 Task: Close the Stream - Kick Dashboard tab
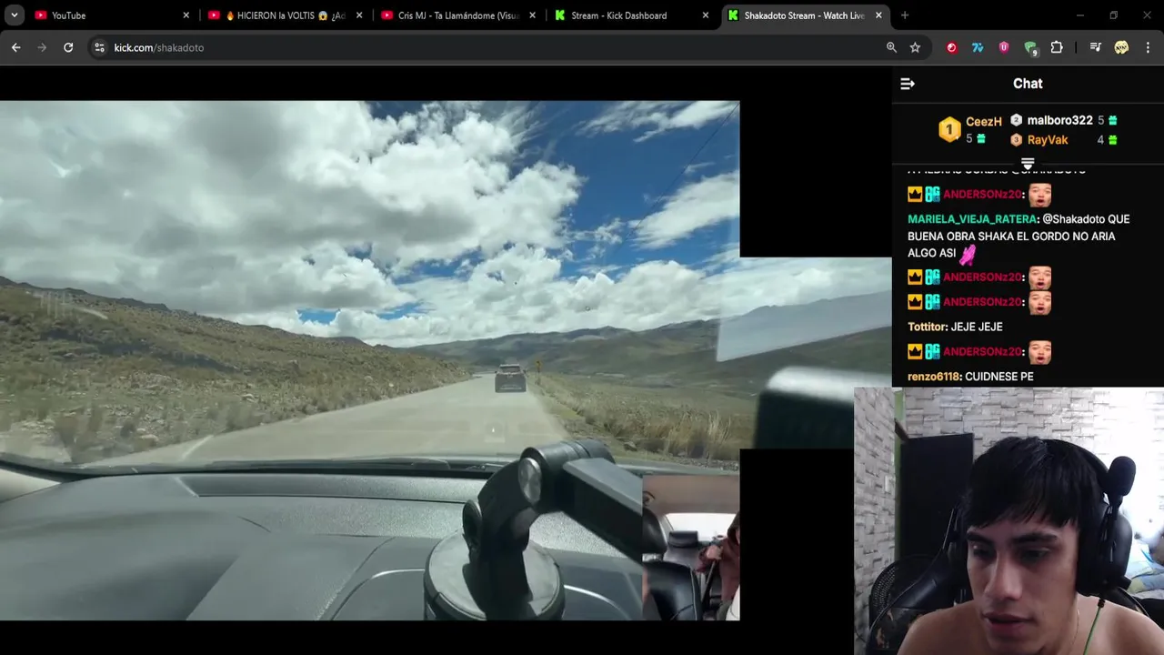click(x=706, y=15)
